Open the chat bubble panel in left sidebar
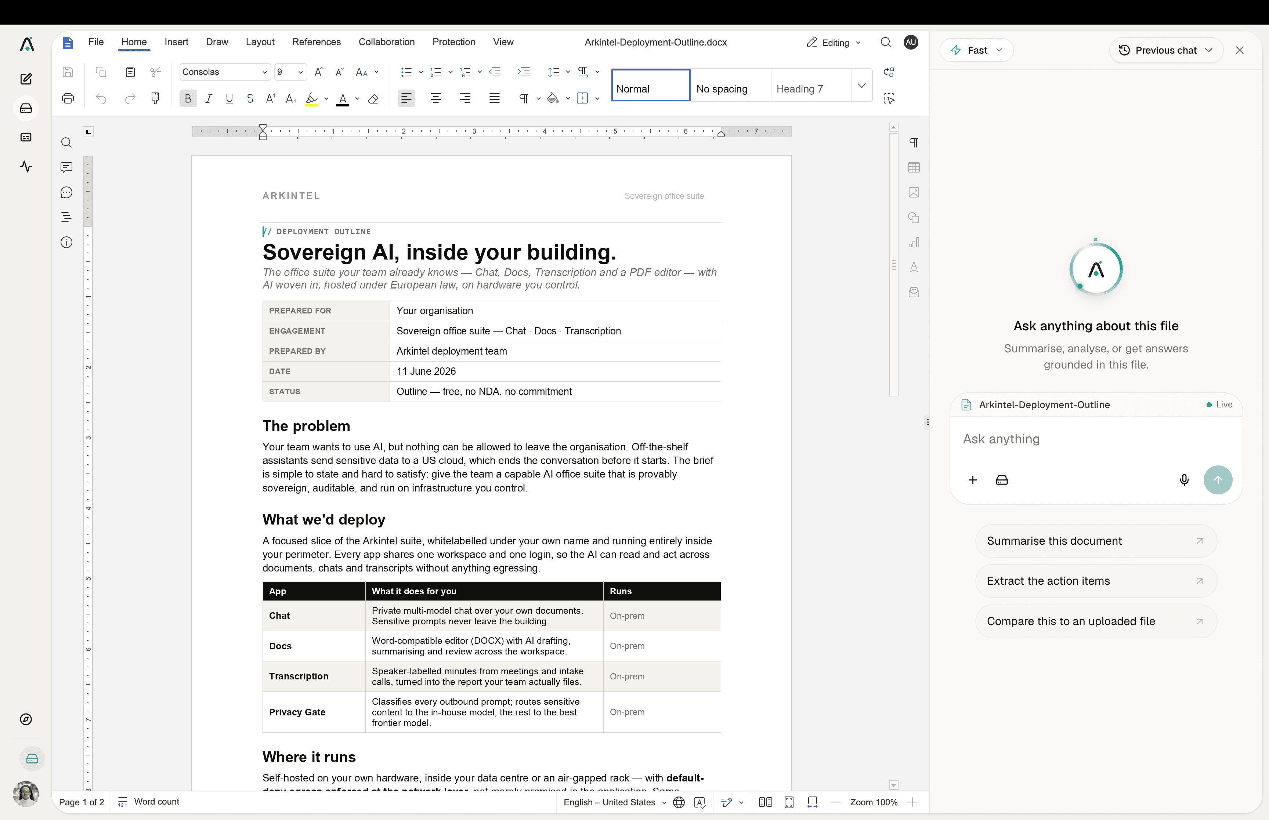 click(66, 192)
